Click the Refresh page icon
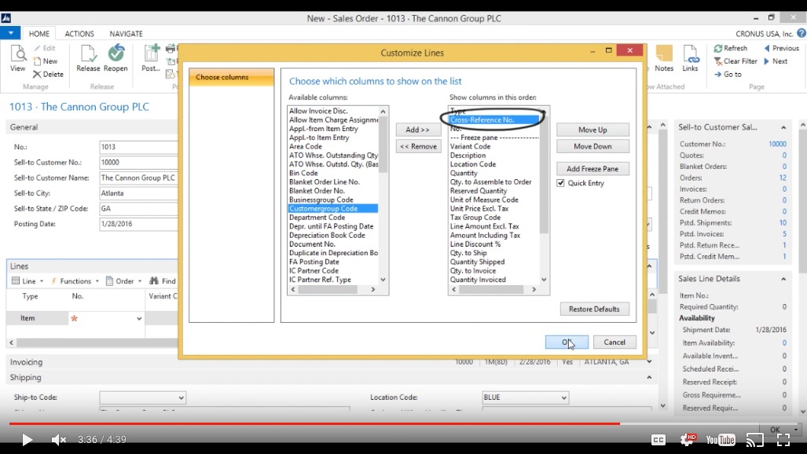 (732, 47)
